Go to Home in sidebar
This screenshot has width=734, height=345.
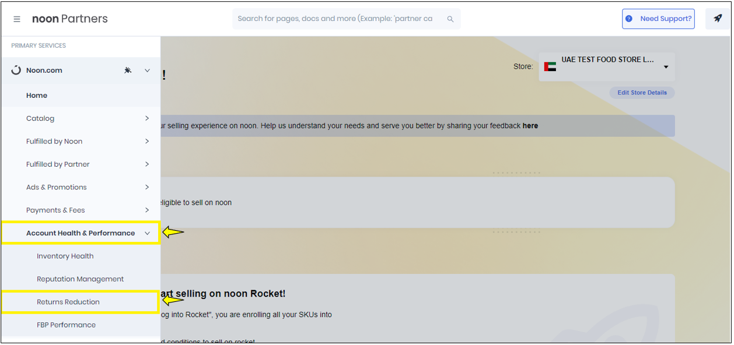click(81, 96)
